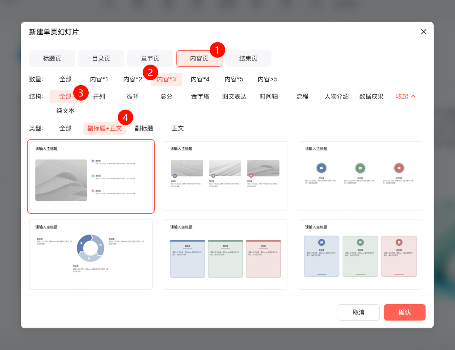Select the large image with bullet list template
455x350 pixels.
tap(91, 176)
